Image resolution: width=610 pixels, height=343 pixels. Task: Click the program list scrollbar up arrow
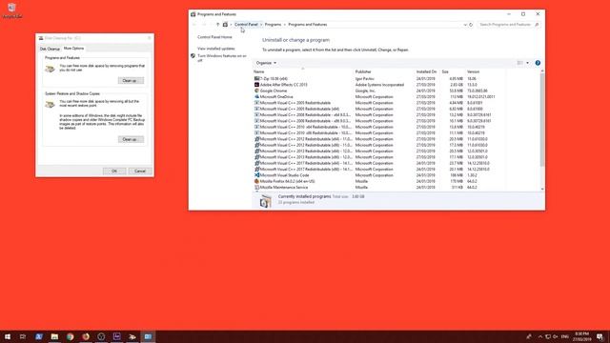click(542, 71)
